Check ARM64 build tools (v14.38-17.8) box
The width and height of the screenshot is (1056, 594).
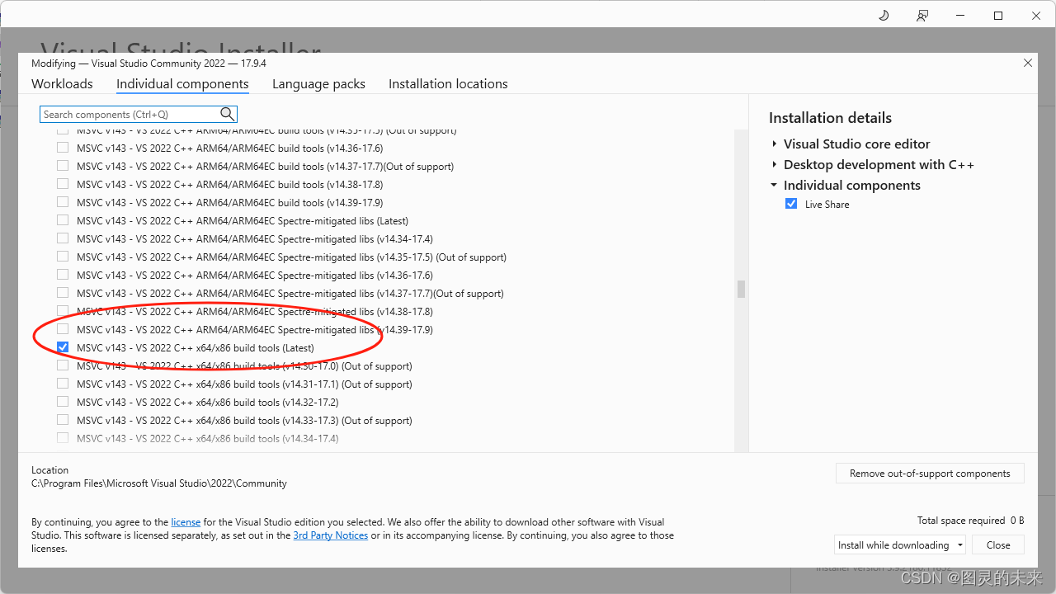click(63, 184)
